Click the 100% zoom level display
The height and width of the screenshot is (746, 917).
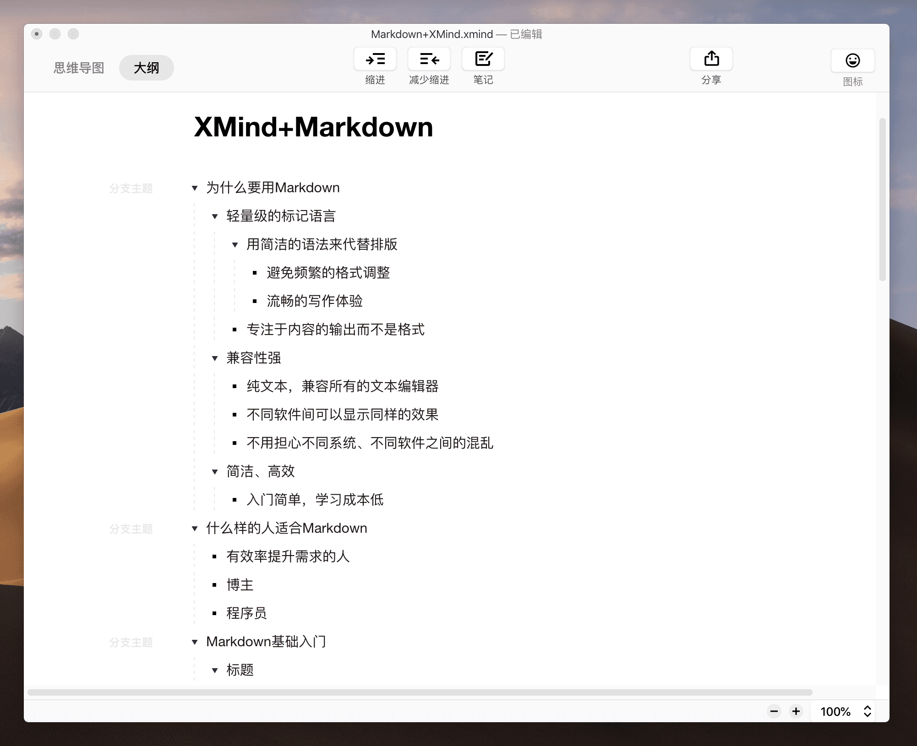pyautogui.click(x=835, y=711)
